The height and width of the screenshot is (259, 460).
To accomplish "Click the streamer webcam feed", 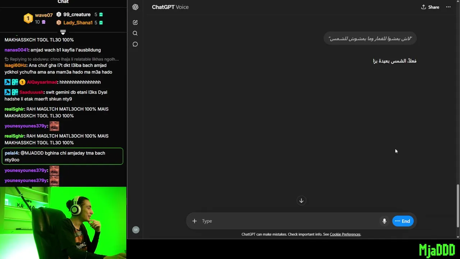I will coord(63,223).
